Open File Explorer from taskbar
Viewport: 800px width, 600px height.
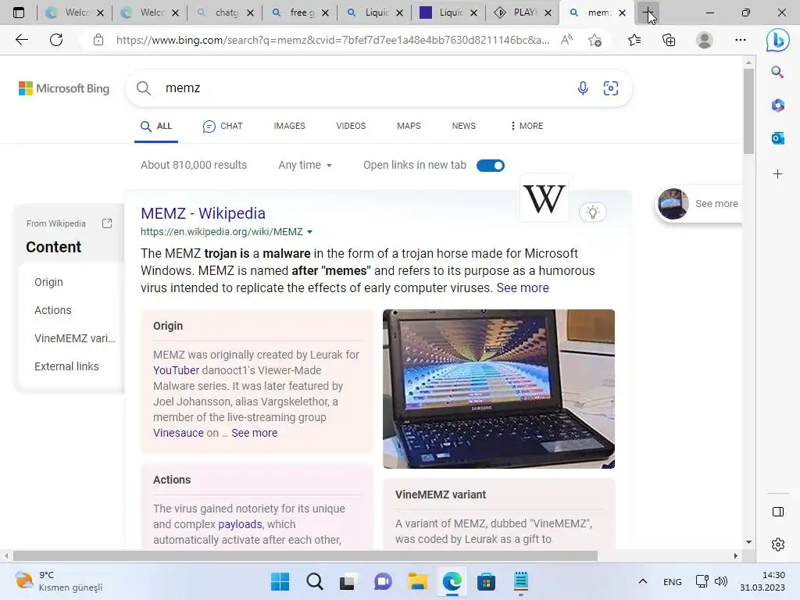[417, 581]
